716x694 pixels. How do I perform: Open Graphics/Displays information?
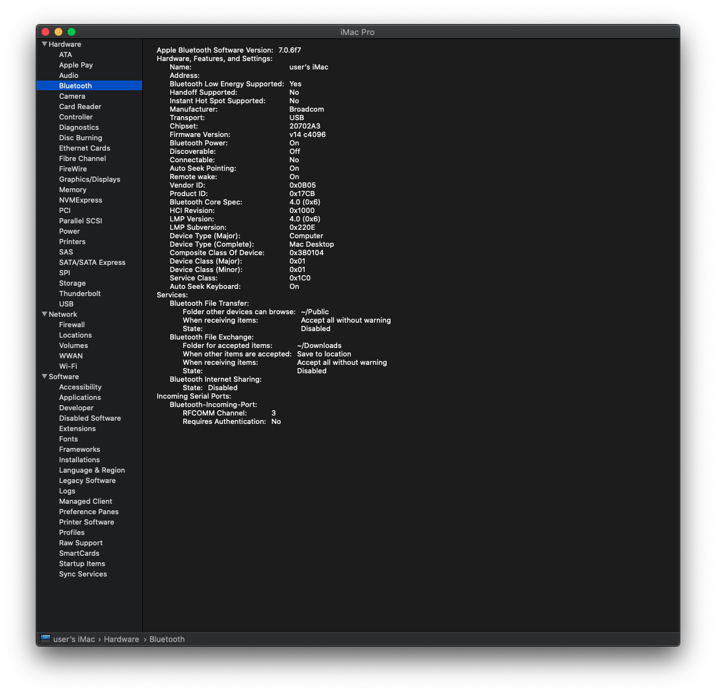pyautogui.click(x=90, y=179)
